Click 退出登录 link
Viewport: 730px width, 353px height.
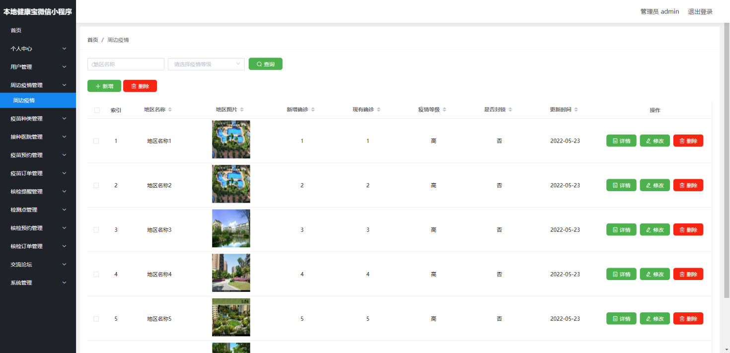point(700,11)
